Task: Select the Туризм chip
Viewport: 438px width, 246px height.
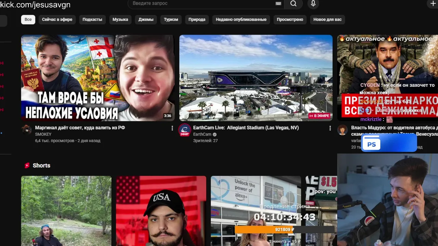Action: coord(171,19)
